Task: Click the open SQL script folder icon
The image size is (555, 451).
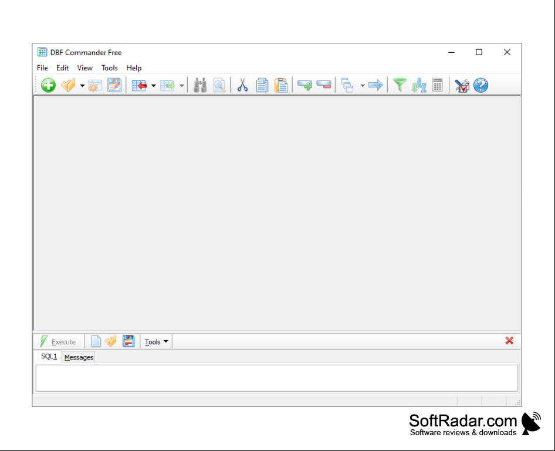Action: point(111,341)
